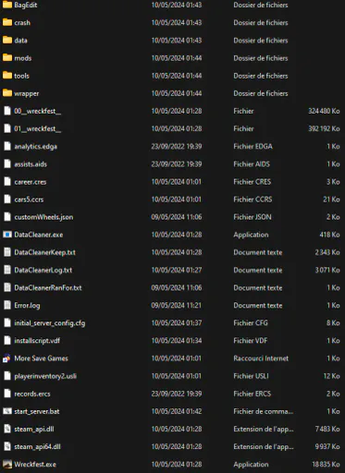Select the DataCleanerRanFor.txt document icon
The height and width of the screenshot is (473, 345).
pyautogui.click(x=7, y=287)
